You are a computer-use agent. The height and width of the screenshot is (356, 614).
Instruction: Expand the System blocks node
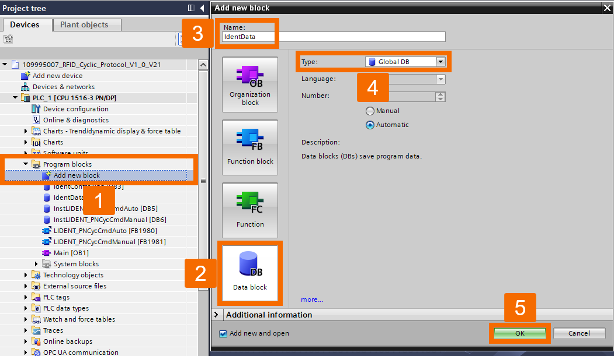36,264
